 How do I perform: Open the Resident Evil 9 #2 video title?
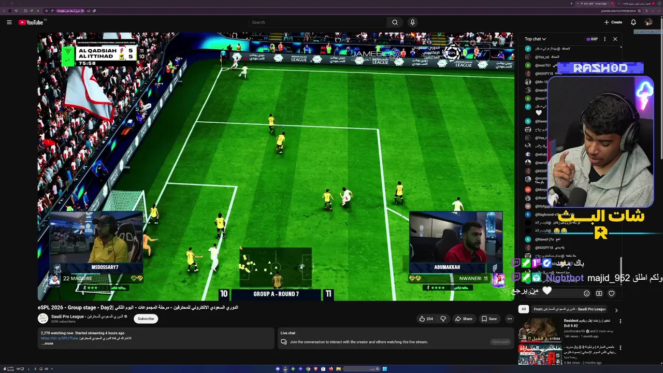click(x=588, y=323)
